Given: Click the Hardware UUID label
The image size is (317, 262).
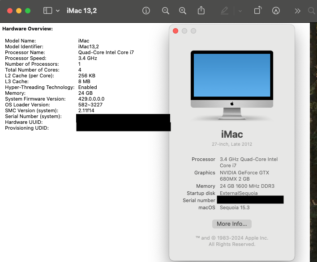Looking at the screenshot, I should [24, 123].
